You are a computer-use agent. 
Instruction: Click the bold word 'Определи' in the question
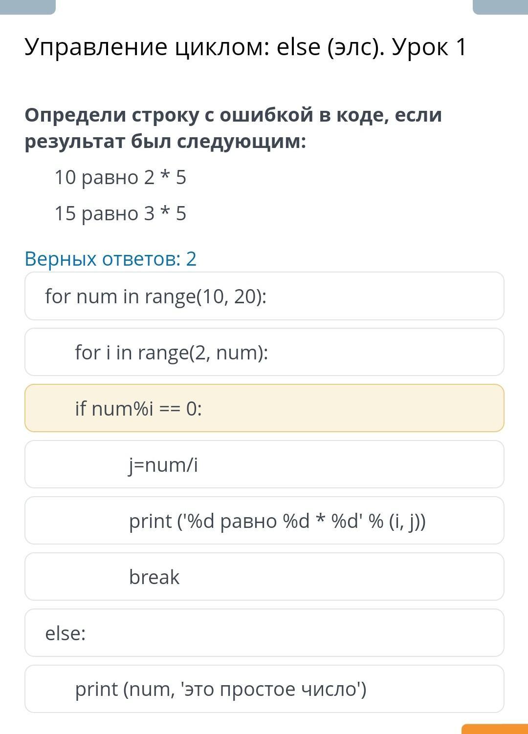(75, 115)
